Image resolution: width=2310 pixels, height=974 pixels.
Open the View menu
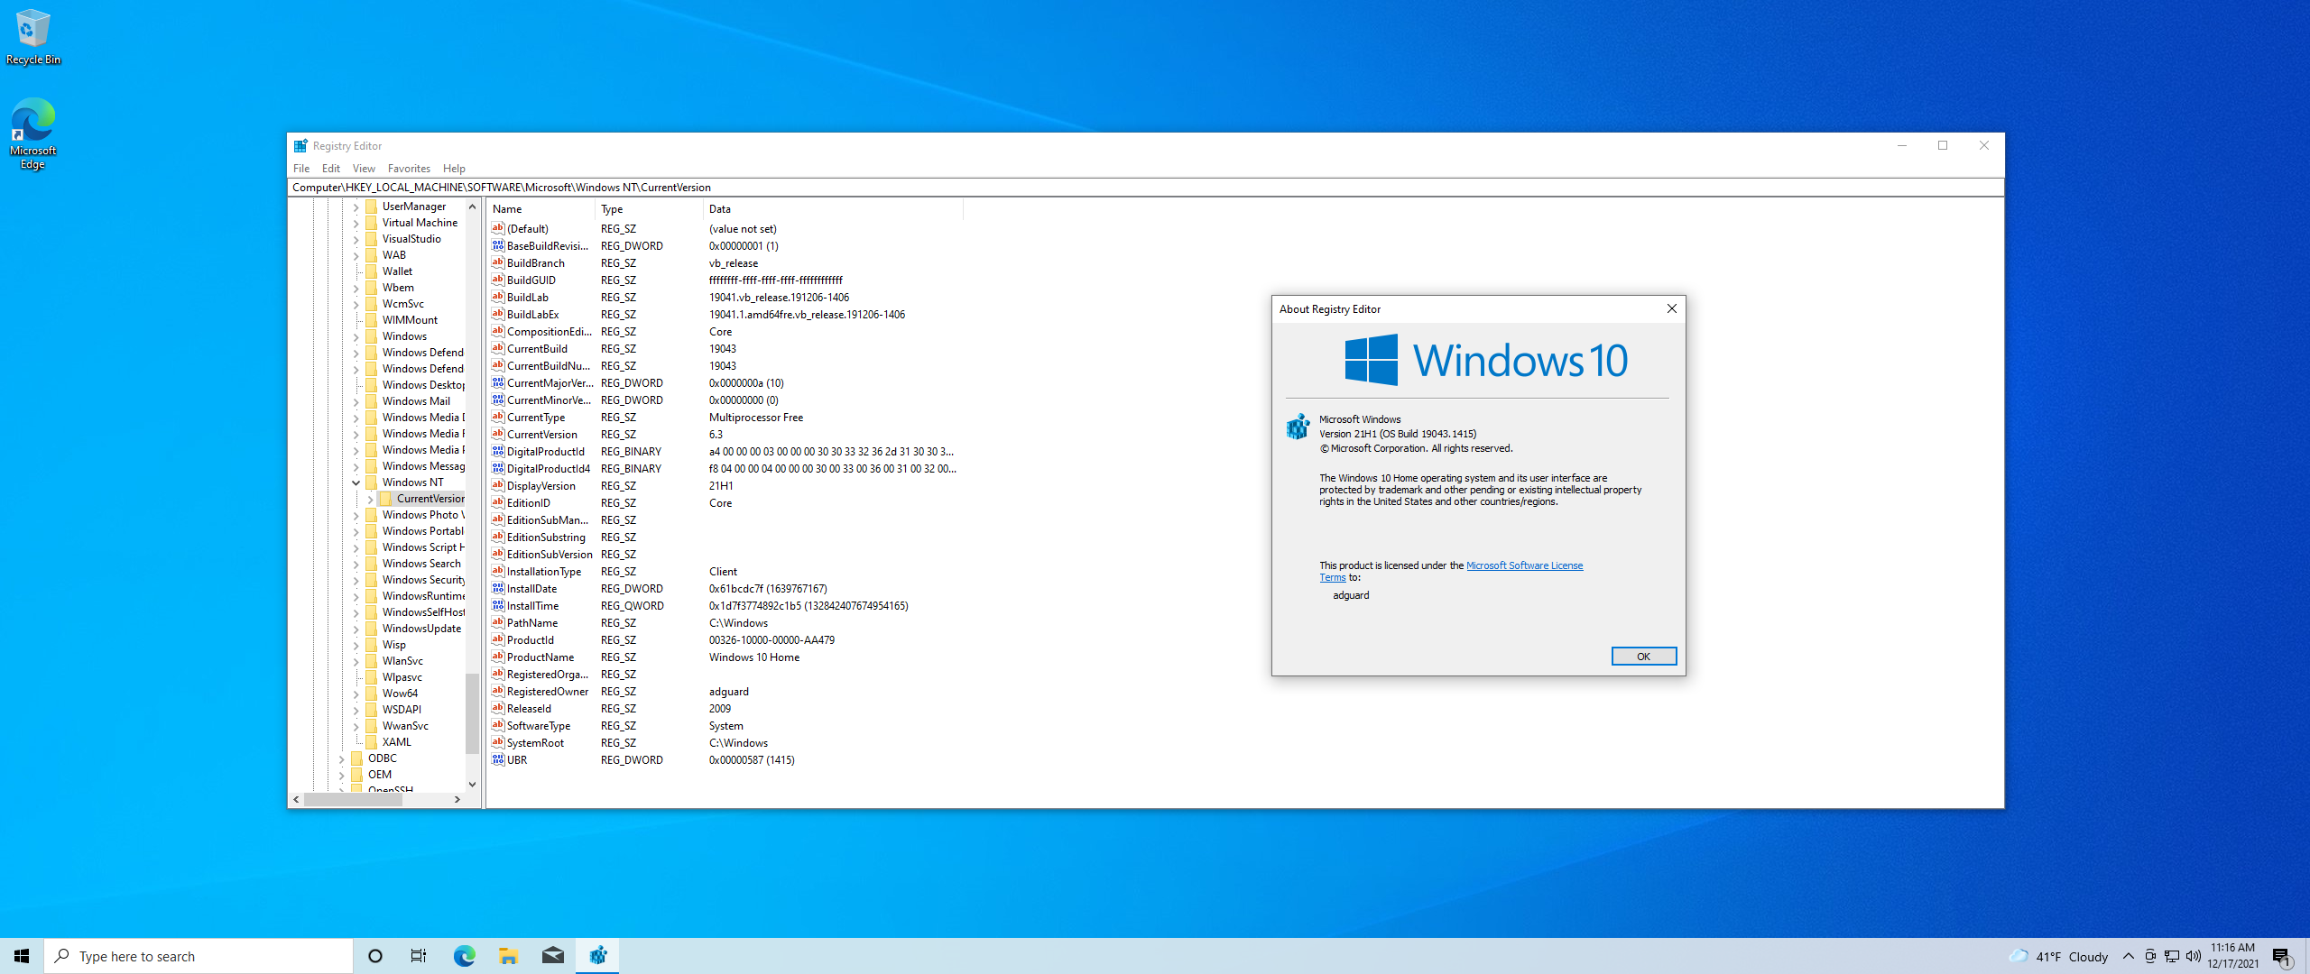click(364, 168)
